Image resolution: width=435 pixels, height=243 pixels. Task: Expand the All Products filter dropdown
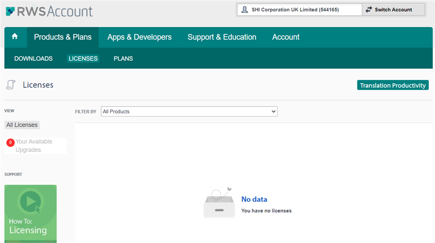pyautogui.click(x=189, y=112)
